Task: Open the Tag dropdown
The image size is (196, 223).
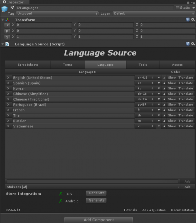Action: [57, 13]
